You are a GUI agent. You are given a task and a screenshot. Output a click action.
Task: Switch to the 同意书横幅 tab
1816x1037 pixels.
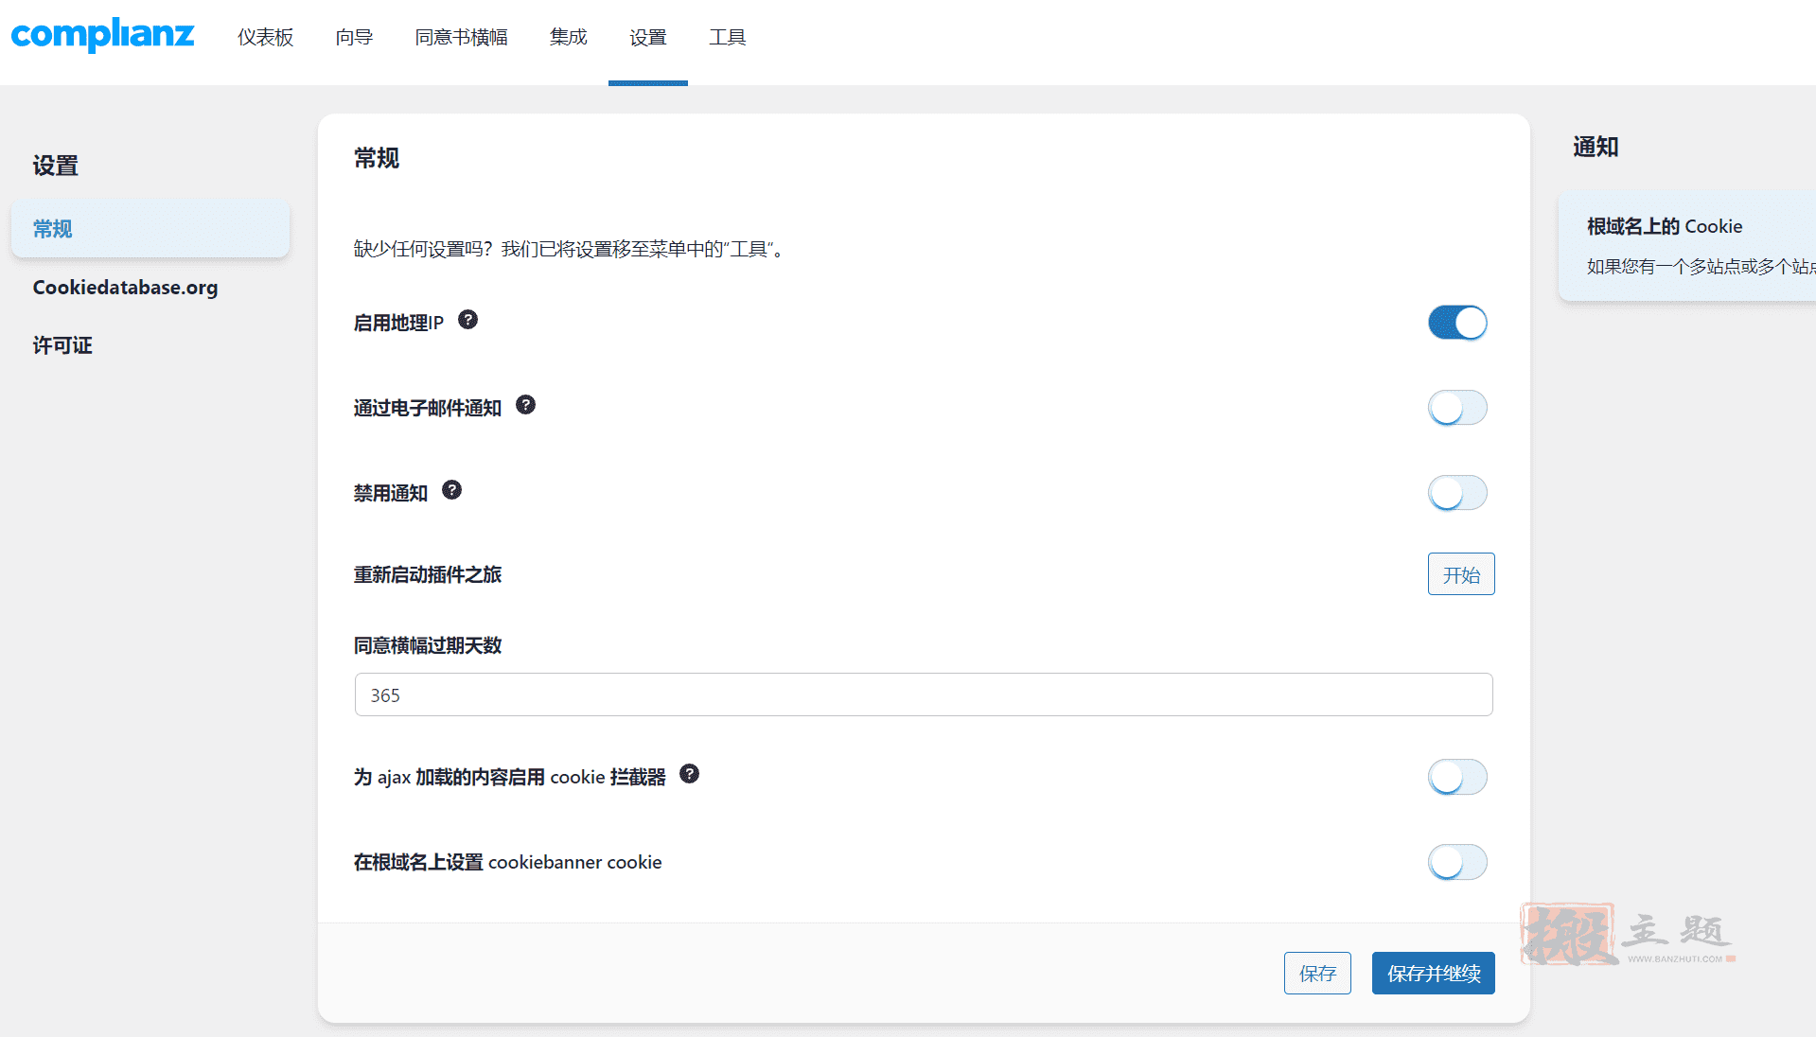click(462, 37)
